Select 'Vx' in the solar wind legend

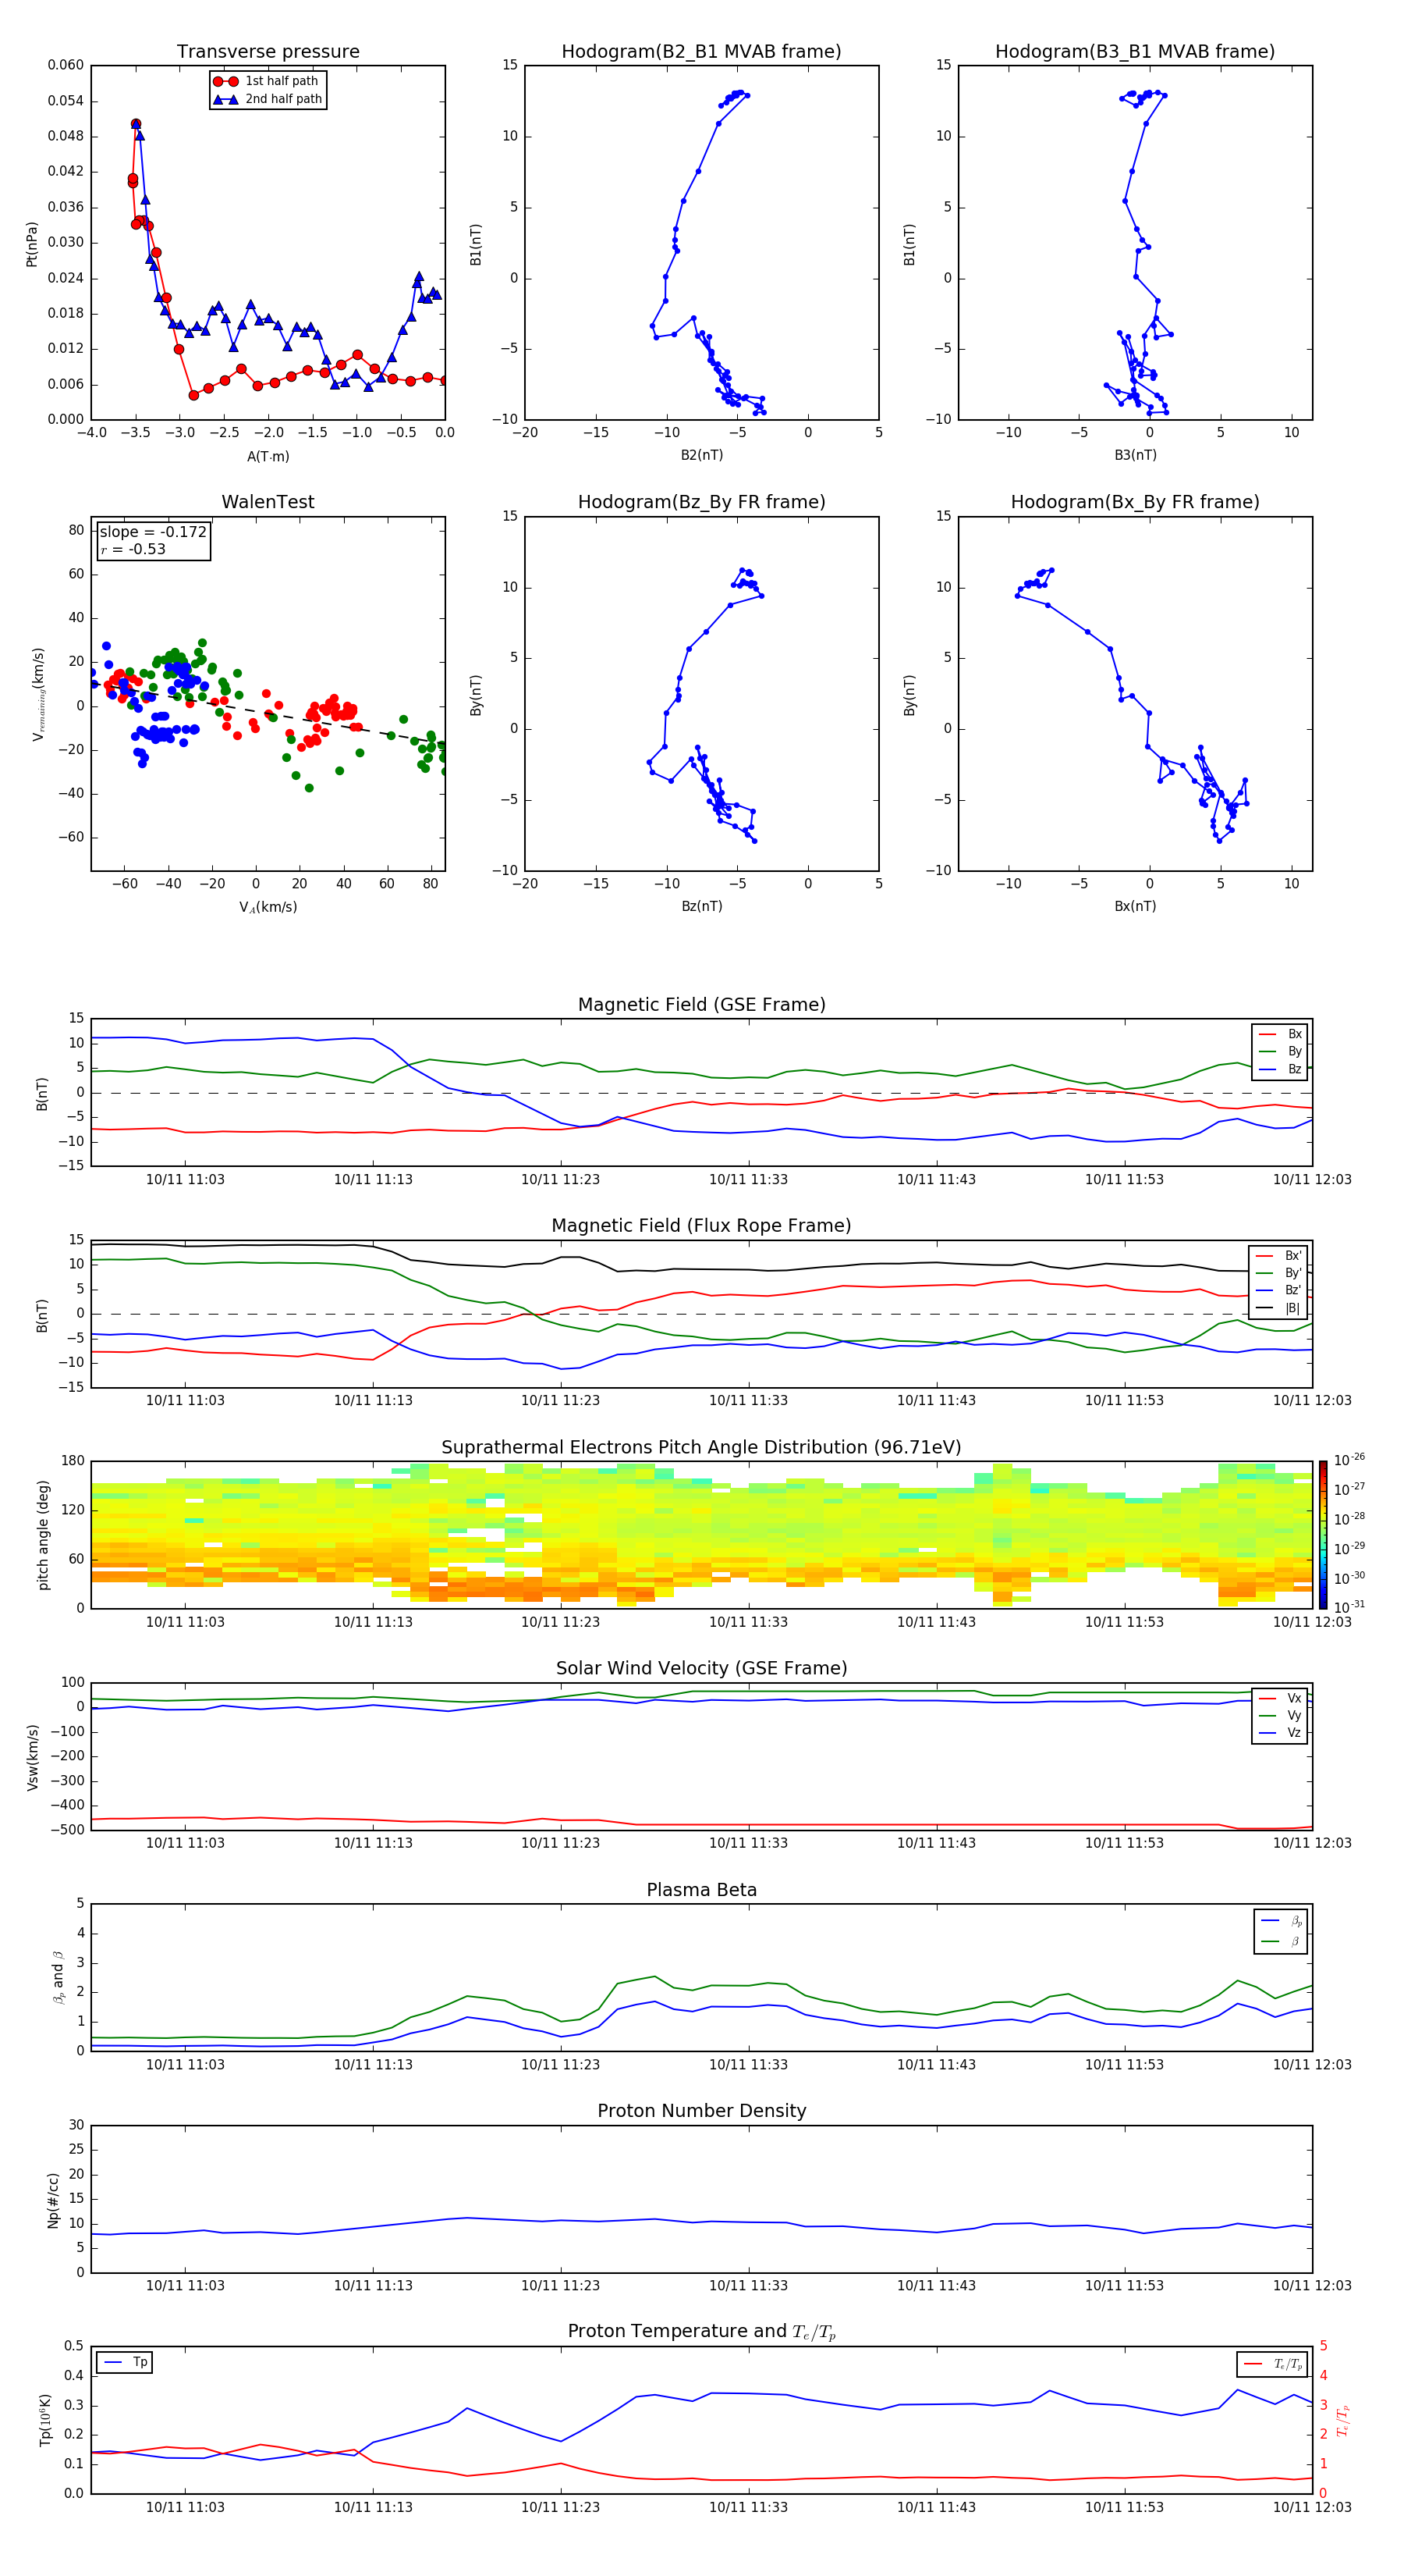point(1281,1698)
